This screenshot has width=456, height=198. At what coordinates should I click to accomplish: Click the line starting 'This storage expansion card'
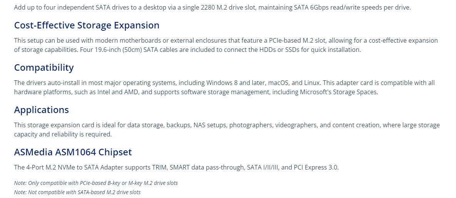point(227,125)
